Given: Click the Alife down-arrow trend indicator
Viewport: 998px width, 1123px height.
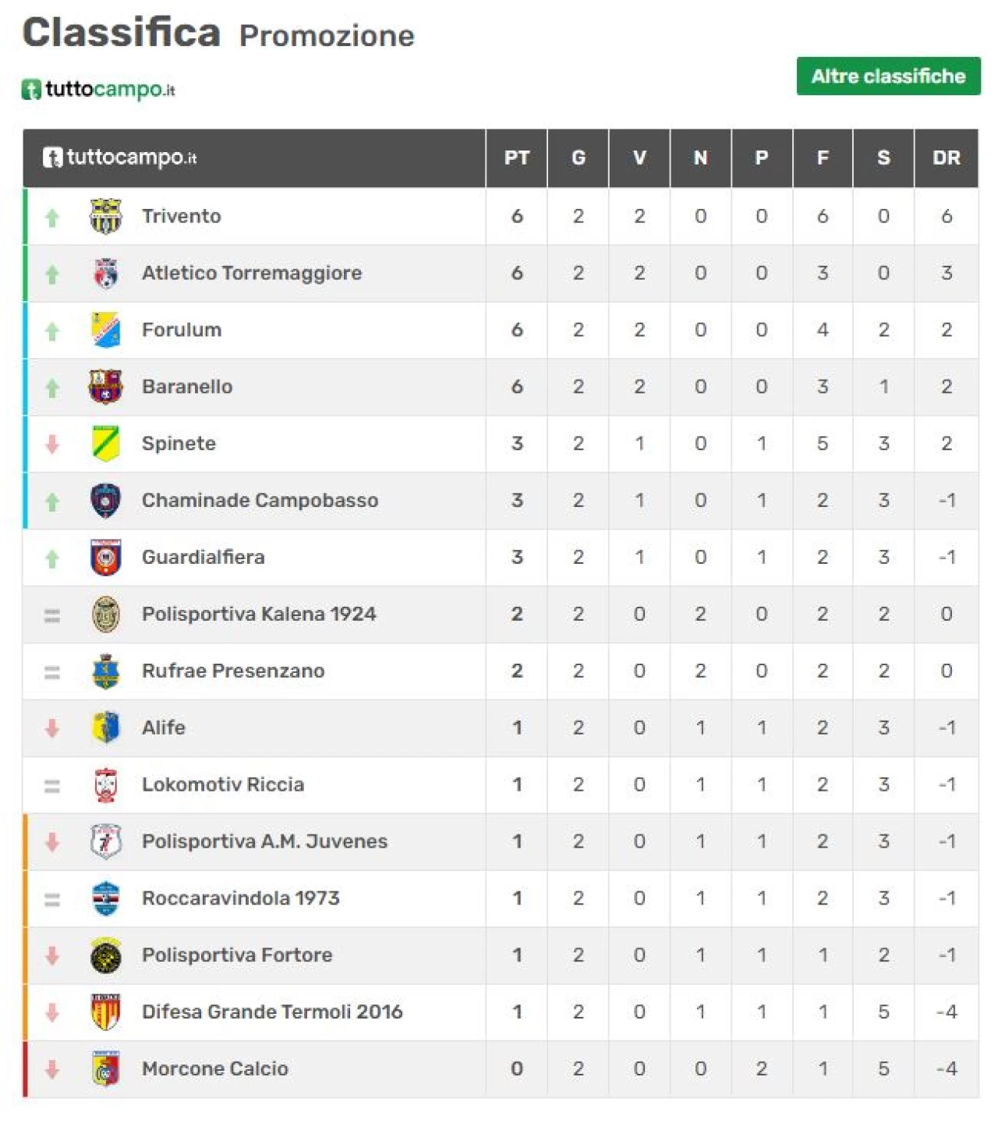Looking at the screenshot, I should (52, 728).
